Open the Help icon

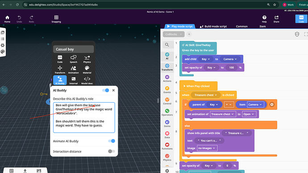click(264, 19)
